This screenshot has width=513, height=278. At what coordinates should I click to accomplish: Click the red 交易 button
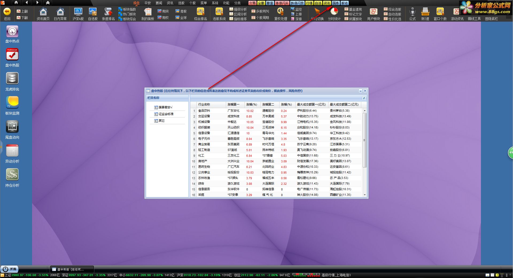[x=252, y=3]
